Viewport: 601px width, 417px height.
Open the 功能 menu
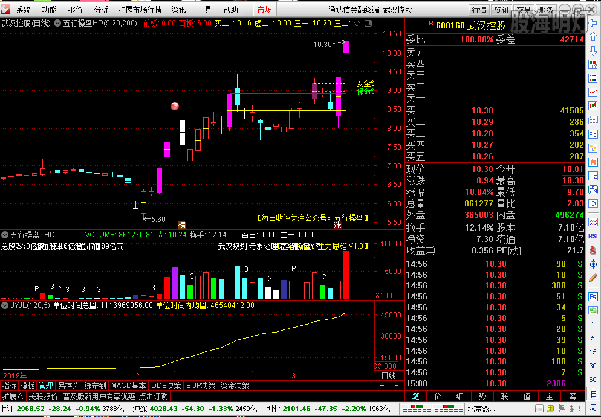50,10
